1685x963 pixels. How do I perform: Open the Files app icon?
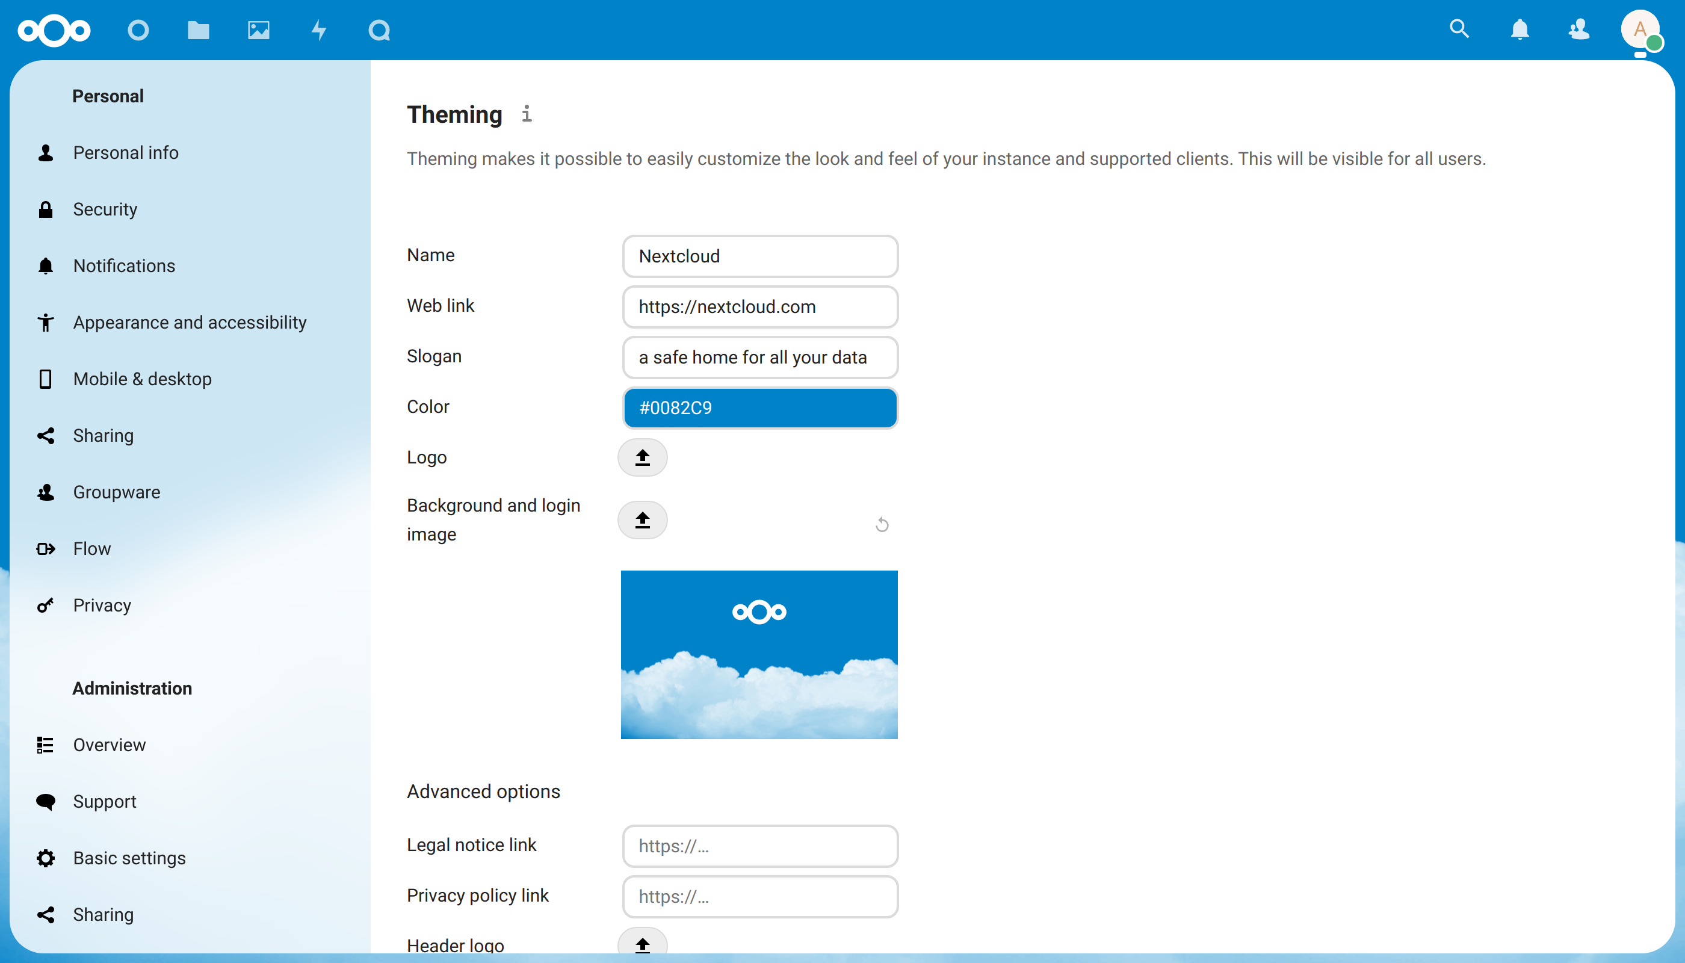coord(198,29)
